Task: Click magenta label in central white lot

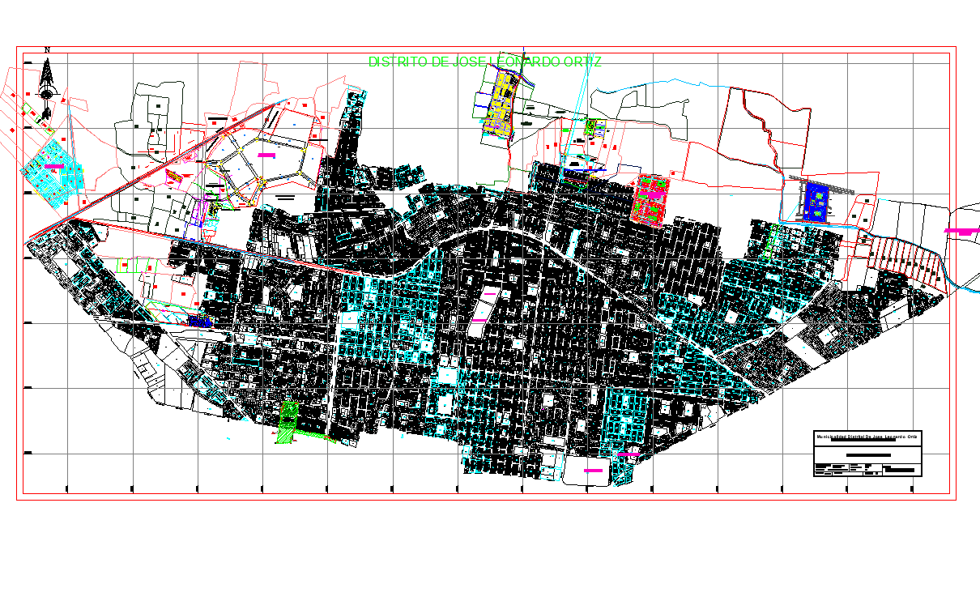Action: point(479,320)
